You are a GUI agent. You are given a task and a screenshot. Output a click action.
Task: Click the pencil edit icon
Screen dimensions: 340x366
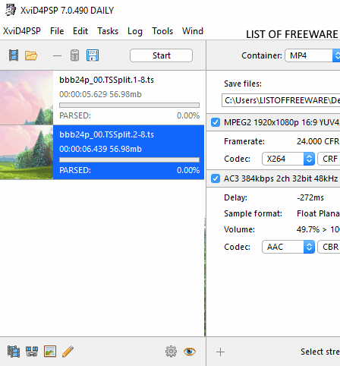click(x=68, y=352)
